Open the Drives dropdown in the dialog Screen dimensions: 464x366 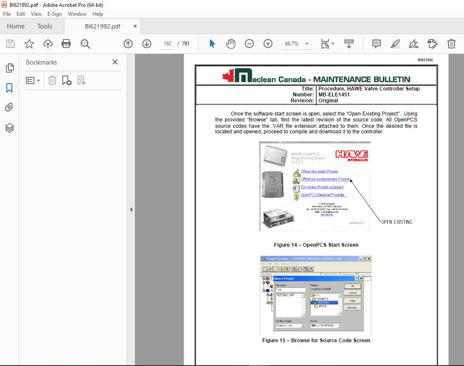[326, 325]
